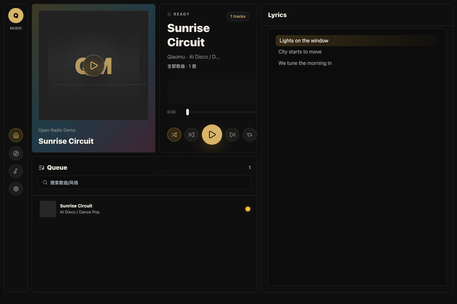Focus the queue search field
The image size is (457, 304).
pyautogui.click(x=144, y=182)
